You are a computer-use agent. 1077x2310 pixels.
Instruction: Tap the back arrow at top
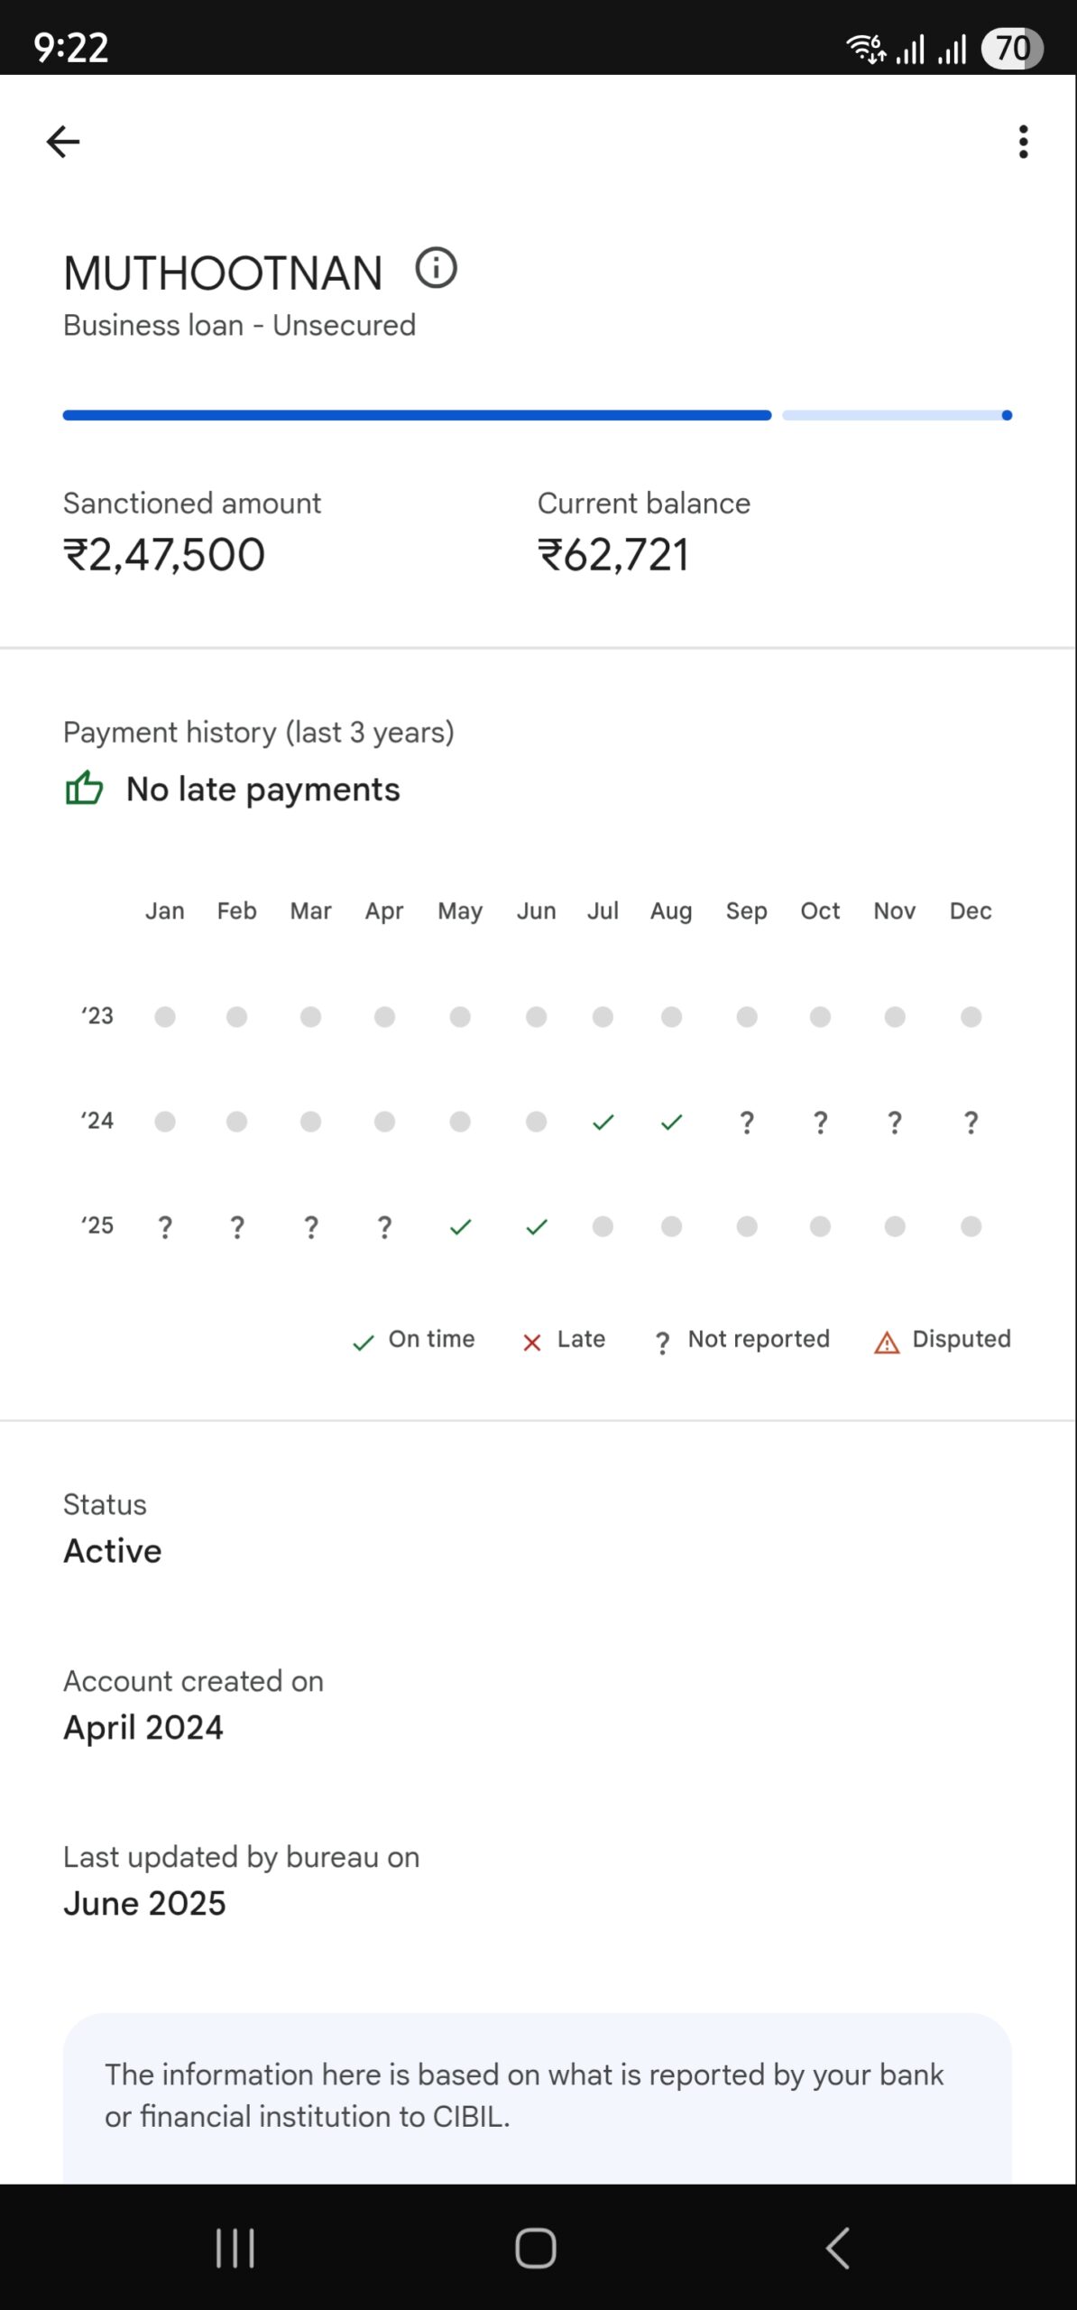(63, 142)
